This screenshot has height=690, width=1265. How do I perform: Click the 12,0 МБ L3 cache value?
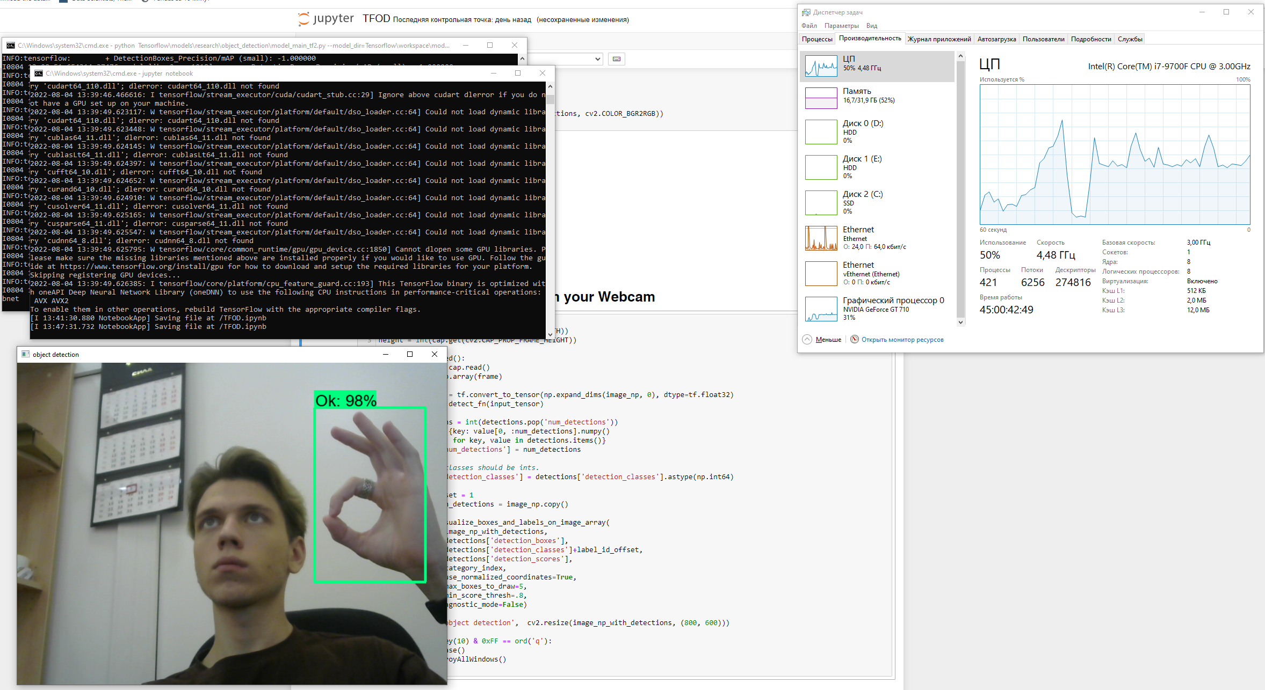click(1198, 310)
